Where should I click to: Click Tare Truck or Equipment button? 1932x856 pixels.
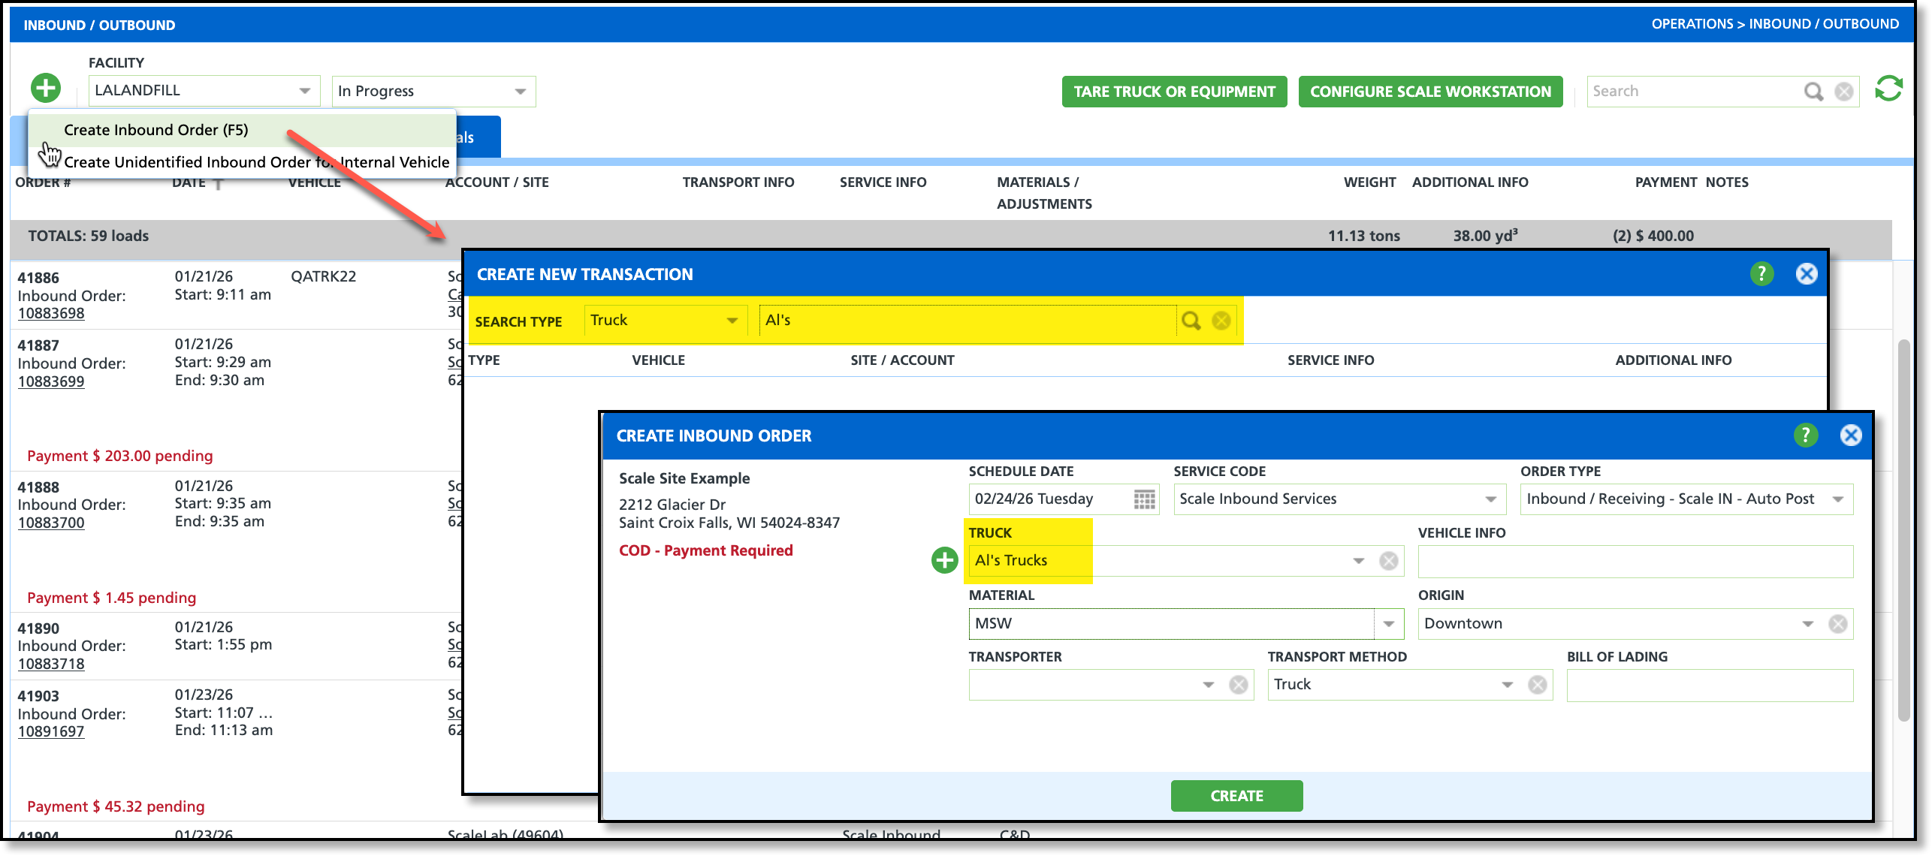pyautogui.click(x=1174, y=92)
